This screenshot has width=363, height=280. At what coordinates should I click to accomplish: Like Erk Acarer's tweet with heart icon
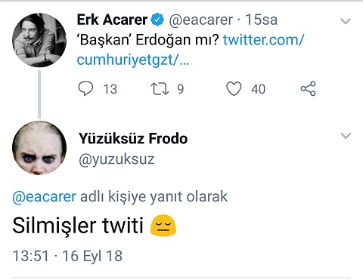click(234, 89)
